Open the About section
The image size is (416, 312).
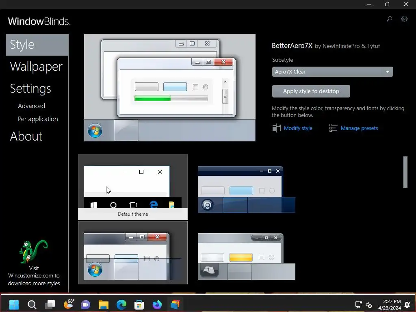click(26, 136)
